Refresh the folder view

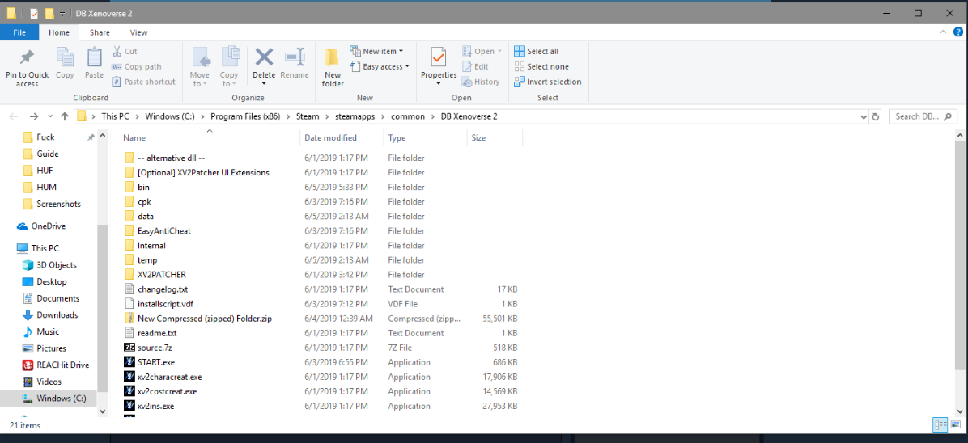click(x=876, y=116)
